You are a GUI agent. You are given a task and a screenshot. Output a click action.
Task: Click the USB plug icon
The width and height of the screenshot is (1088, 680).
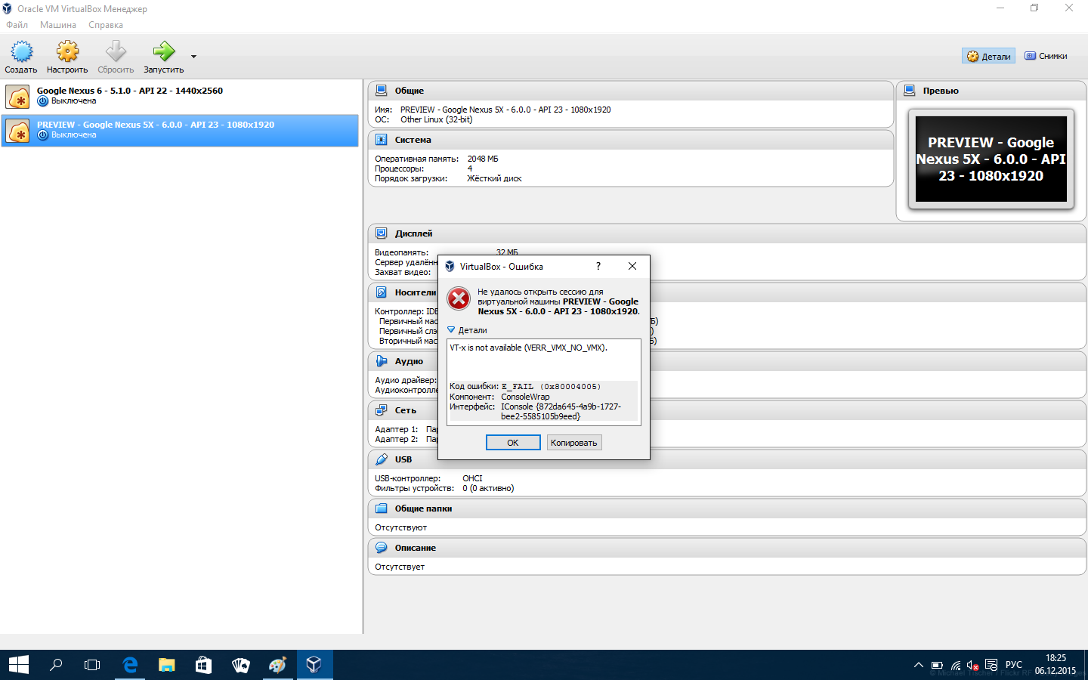point(382,459)
